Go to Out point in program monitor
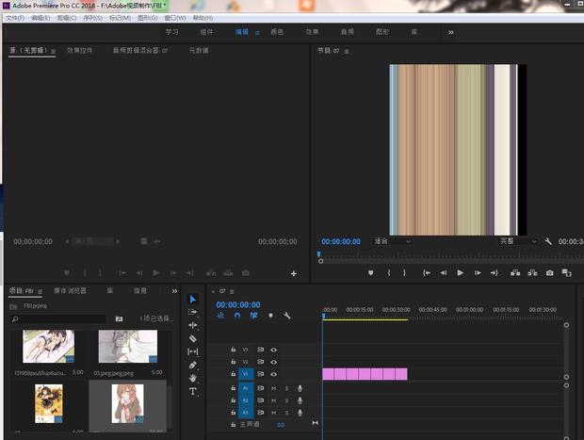 (495, 273)
